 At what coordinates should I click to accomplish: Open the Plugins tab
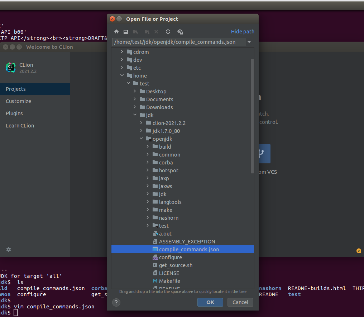tap(35, 113)
